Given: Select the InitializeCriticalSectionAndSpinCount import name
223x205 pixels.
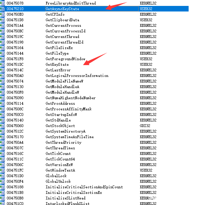Looking at the screenshot, I should (84, 187).
